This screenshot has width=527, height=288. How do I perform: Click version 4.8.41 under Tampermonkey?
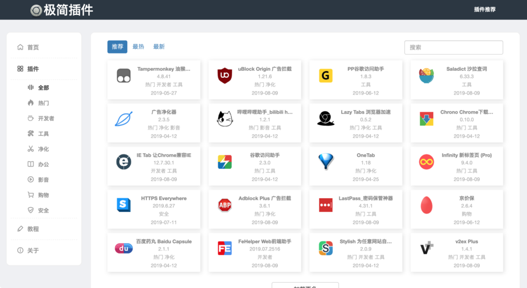[x=164, y=77]
